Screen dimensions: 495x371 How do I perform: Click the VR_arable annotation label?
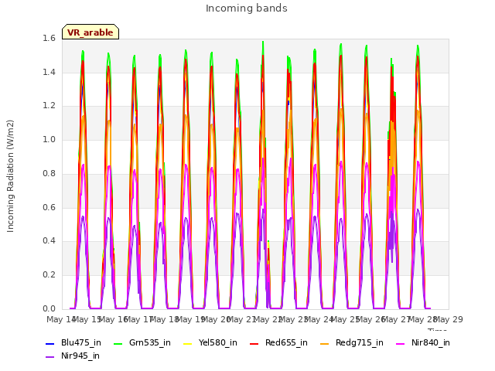(90, 32)
